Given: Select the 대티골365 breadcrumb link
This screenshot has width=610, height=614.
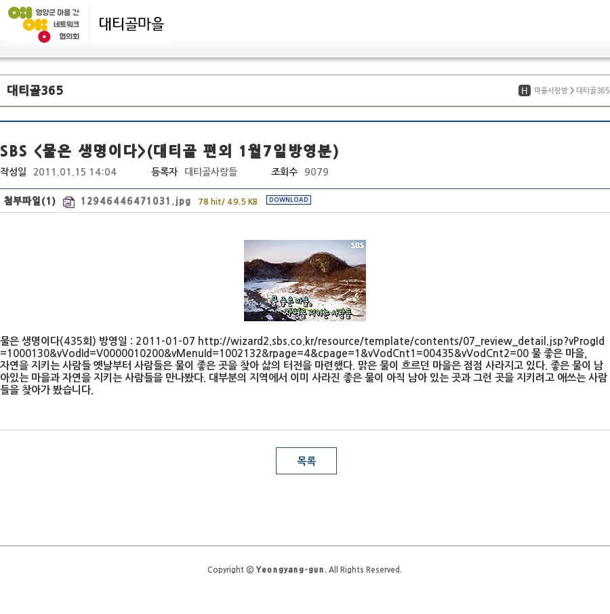Looking at the screenshot, I should pyautogui.click(x=592, y=91).
